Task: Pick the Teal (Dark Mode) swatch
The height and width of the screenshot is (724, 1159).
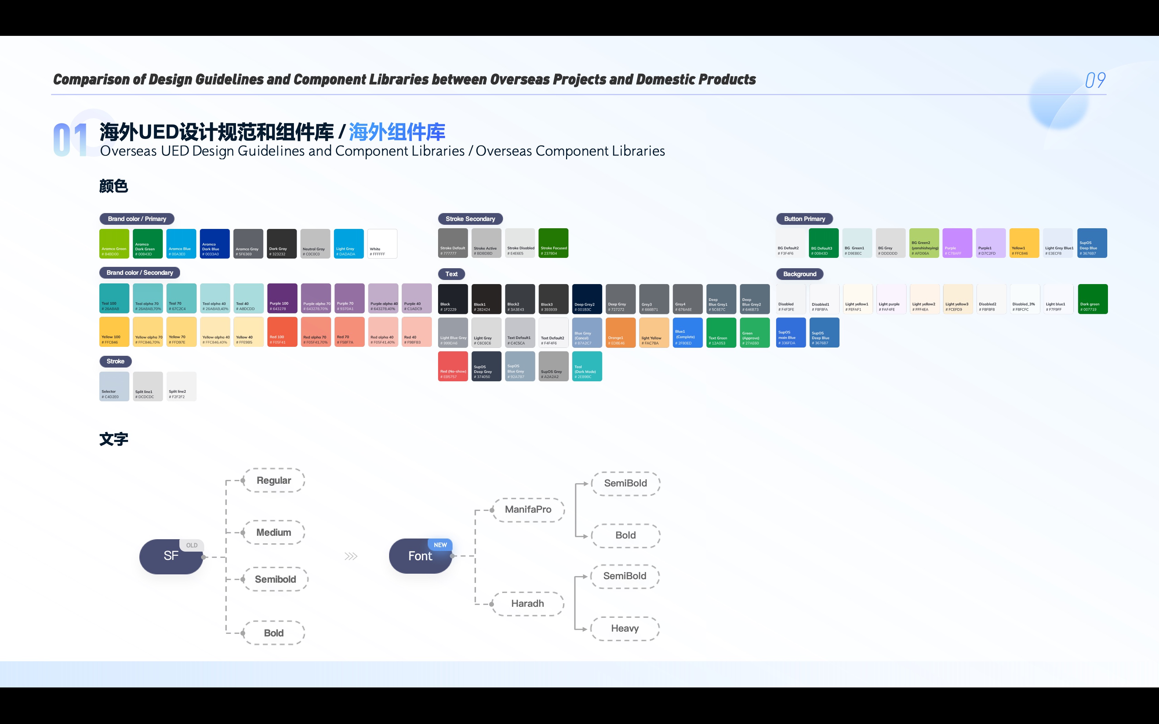Action: tap(587, 366)
